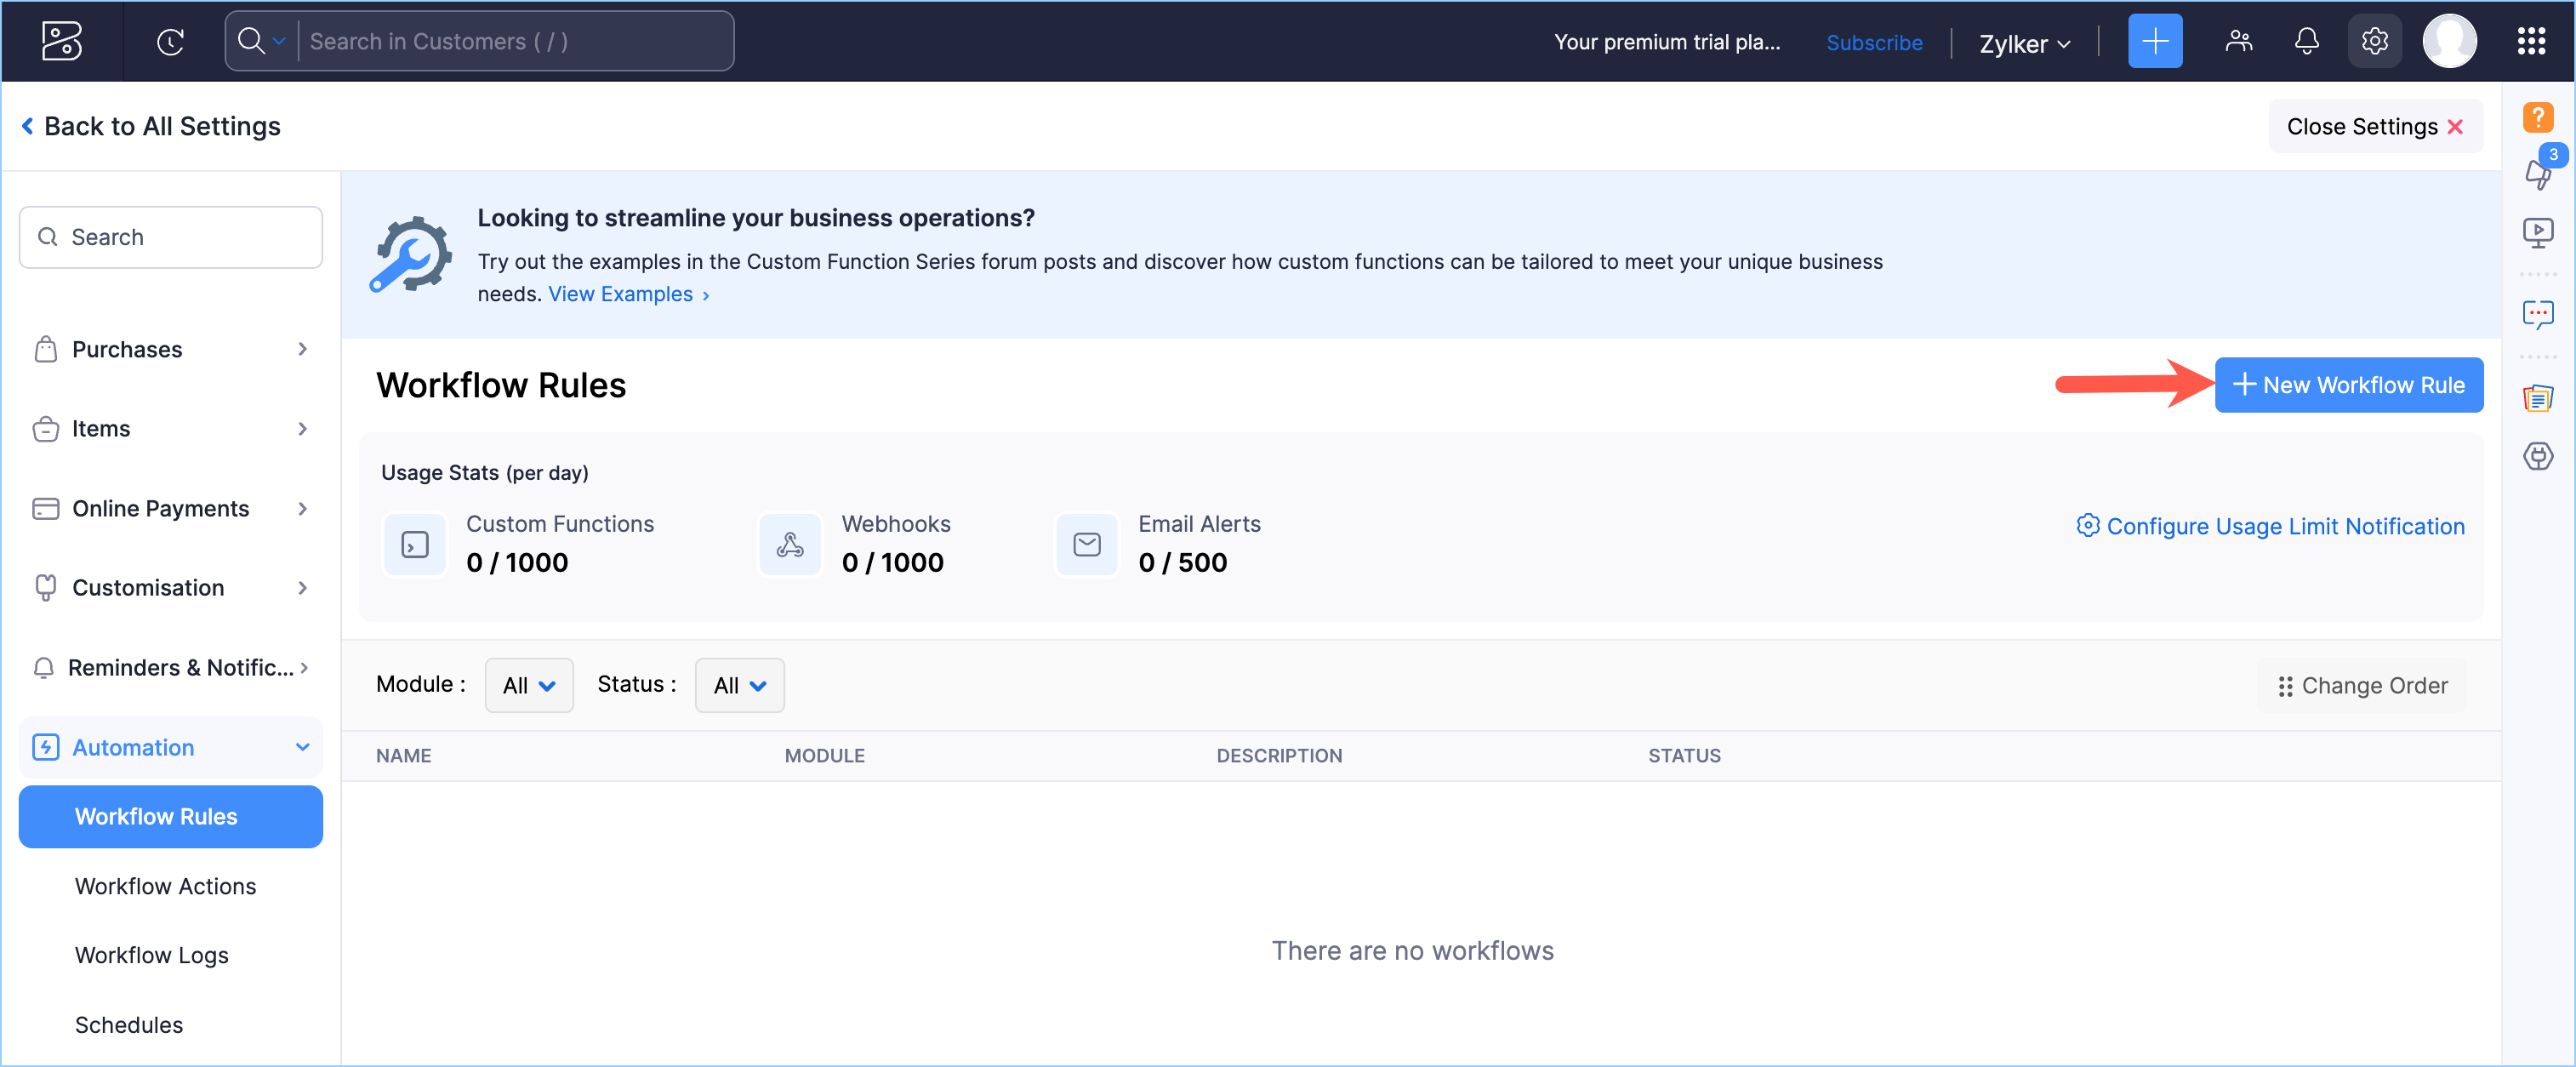This screenshot has height=1067, width=2576.
Task: Open the apps grid launcher icon
Action: point(2530,42)
